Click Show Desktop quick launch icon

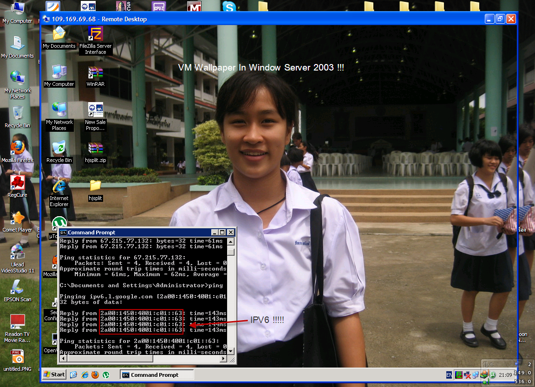click(x=73, y=375)
